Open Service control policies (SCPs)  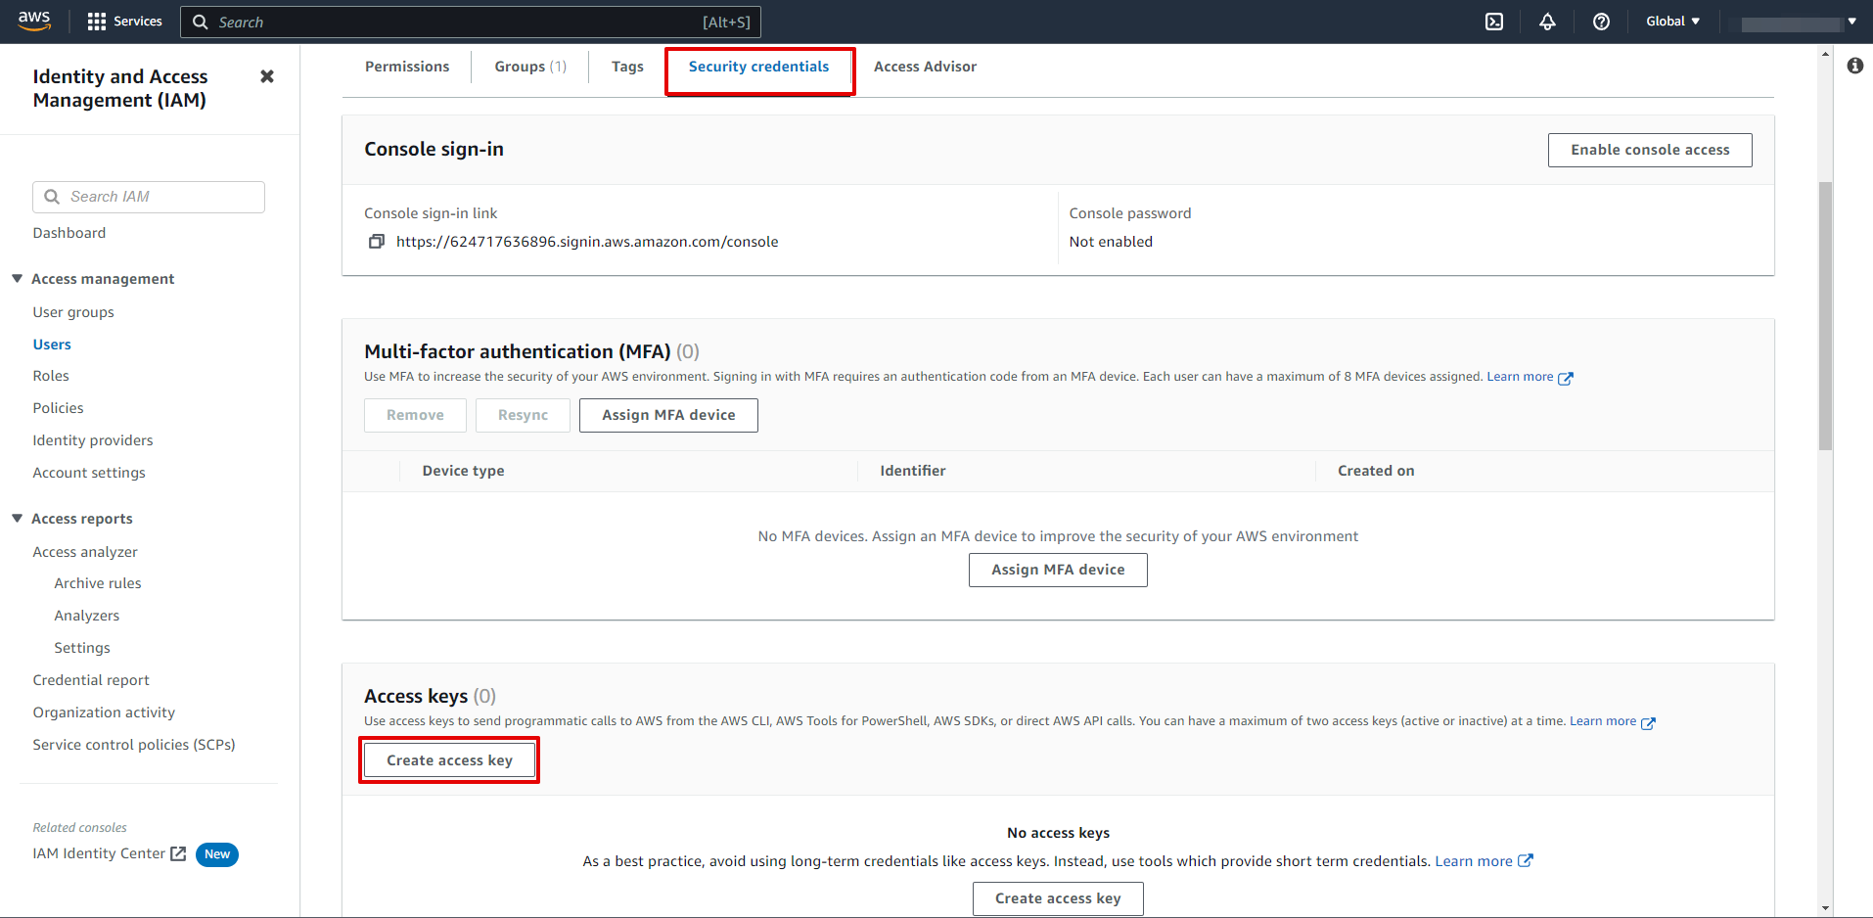click(x=134, y=745)
